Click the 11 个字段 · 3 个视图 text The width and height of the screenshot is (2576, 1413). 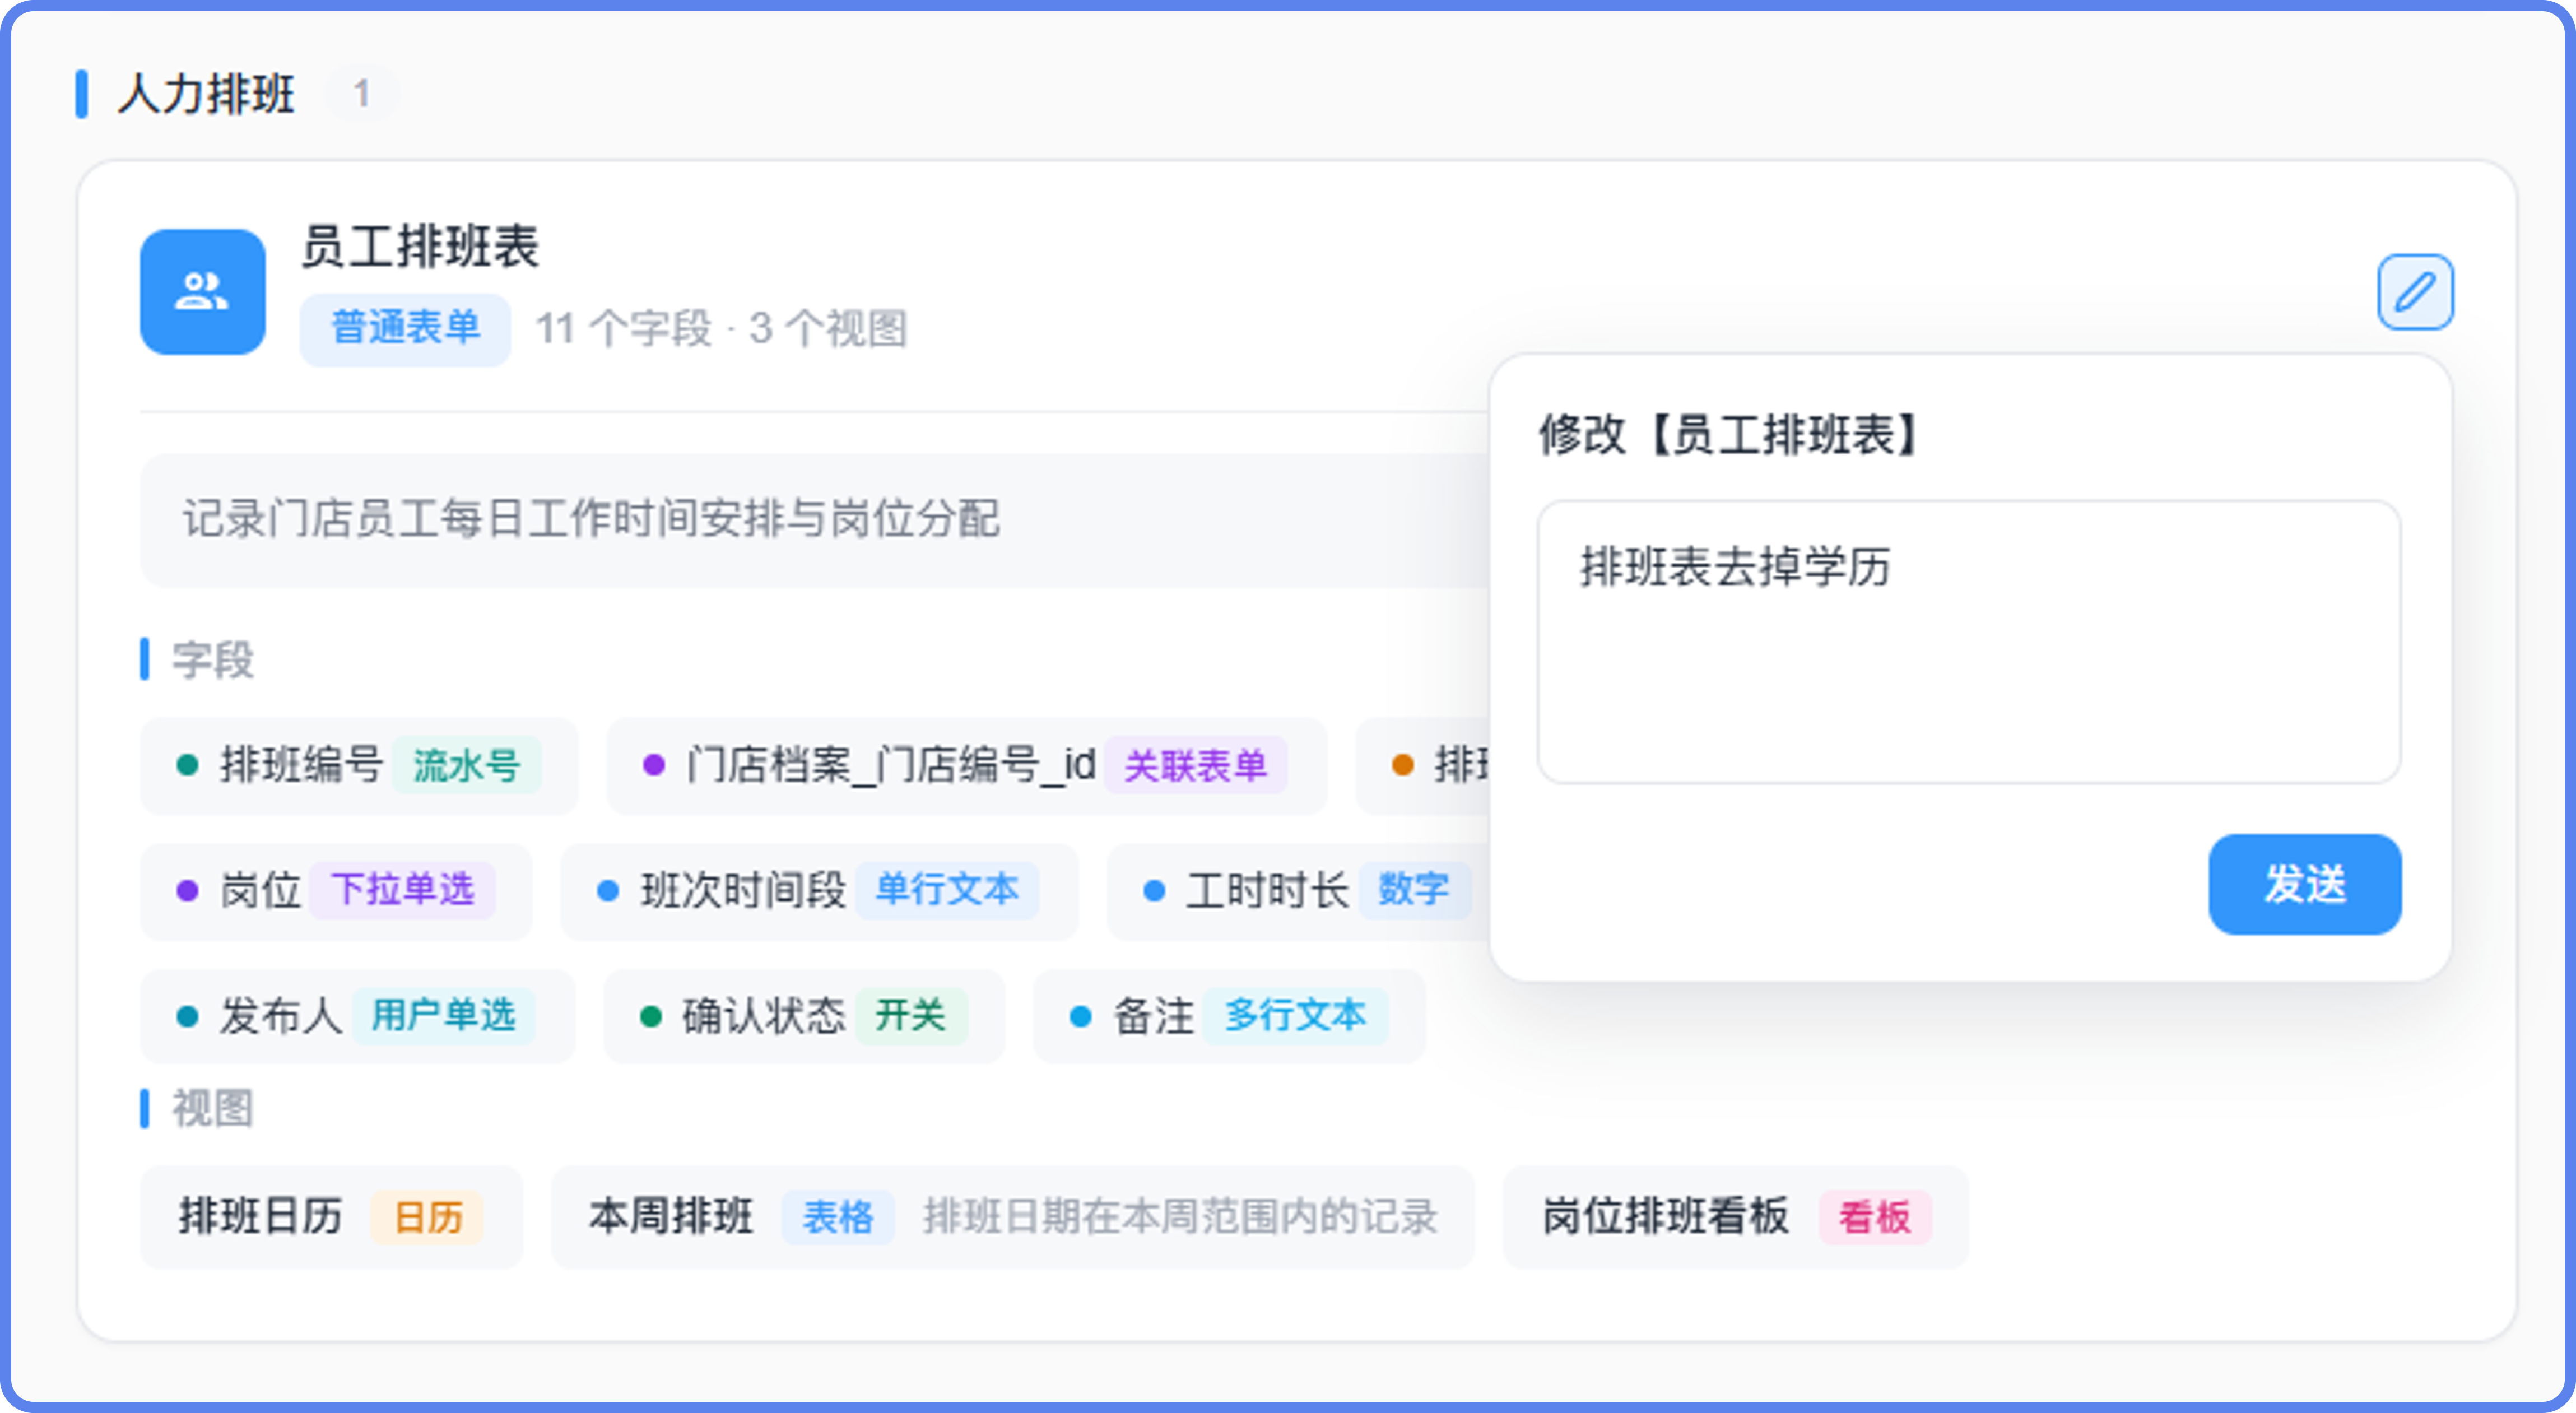point(721,329)
